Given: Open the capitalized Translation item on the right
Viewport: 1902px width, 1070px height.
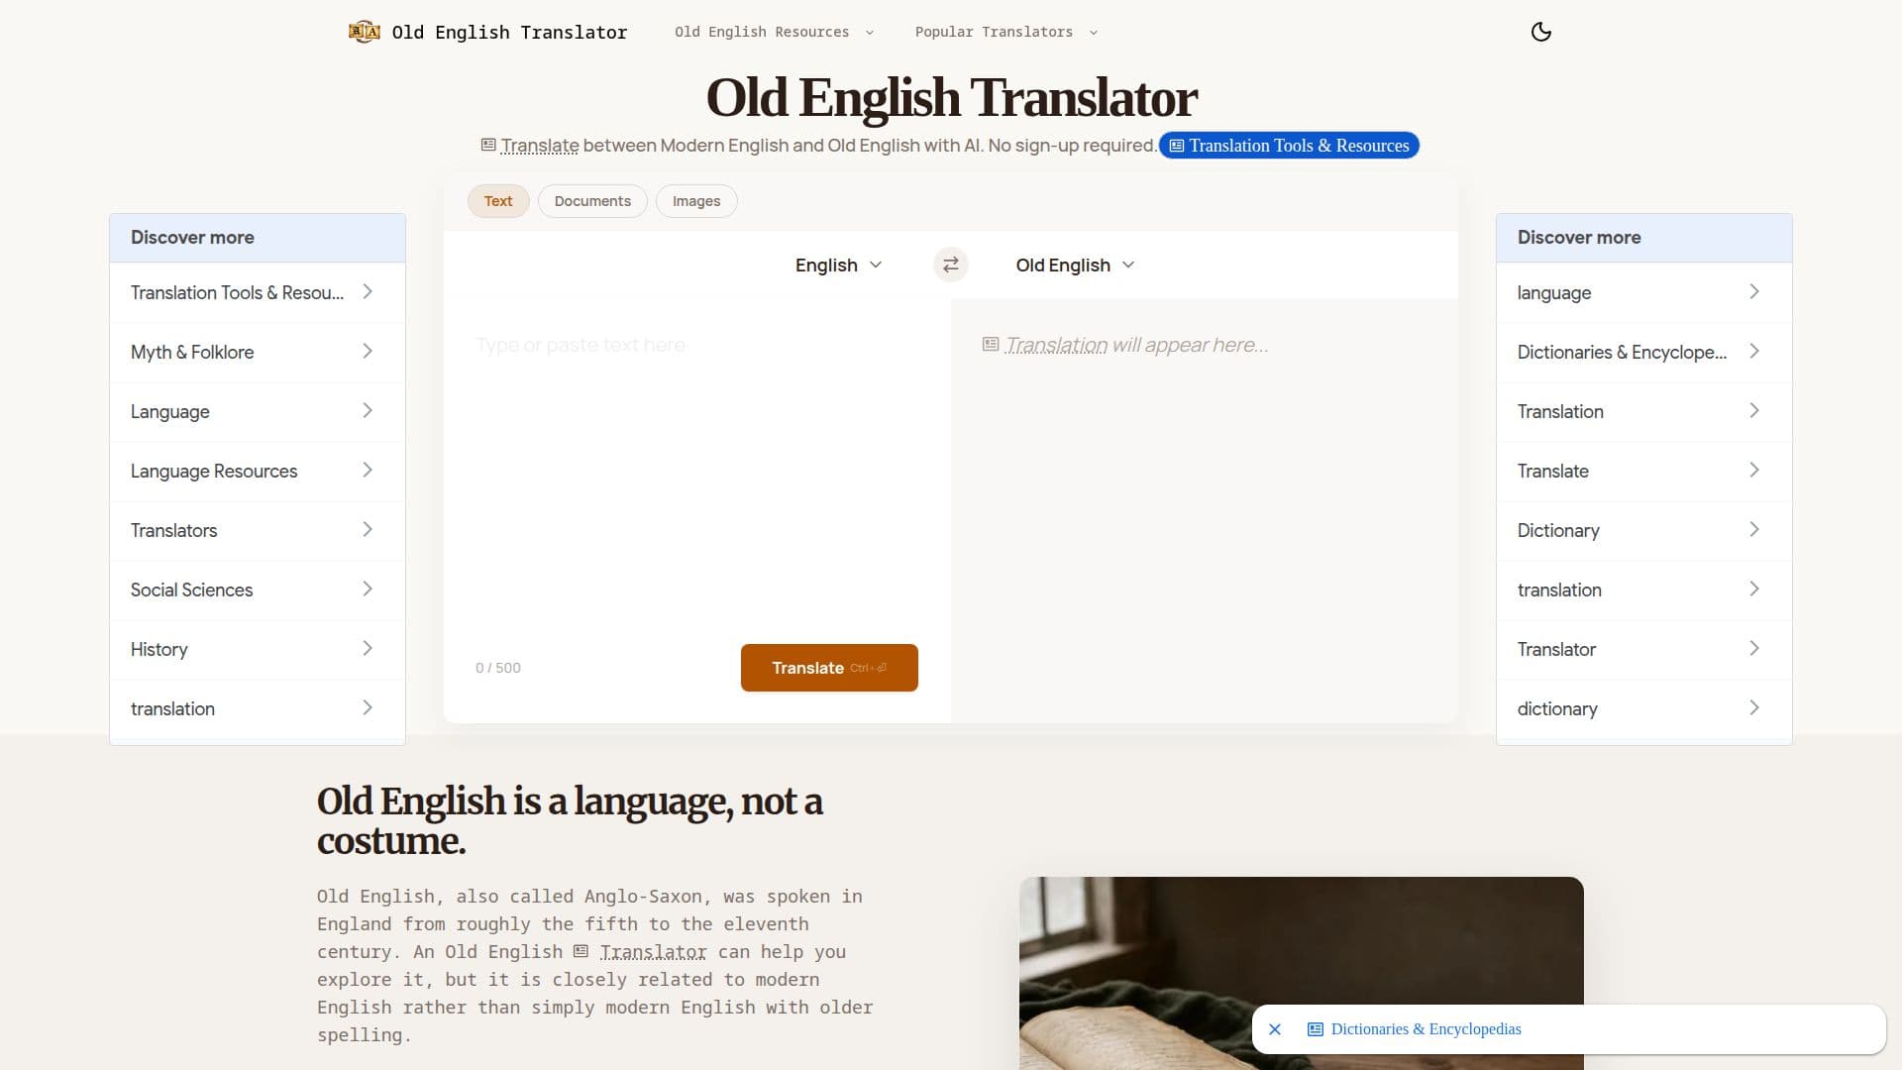Looking at the screenshot, I should pyautogui.click(x=1644, y=411).
